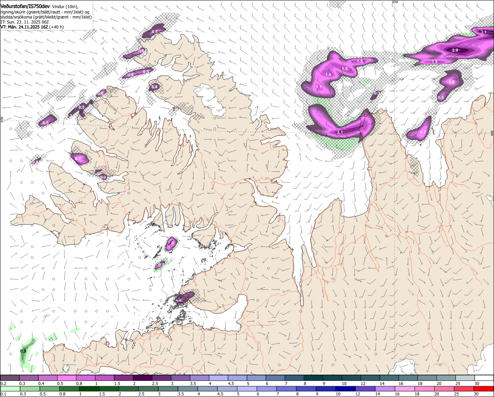Viewport: 494px width, 397px height.
Task: Select upper legend dark teal swatch for 8–9
Action: (x=313, y=378)
